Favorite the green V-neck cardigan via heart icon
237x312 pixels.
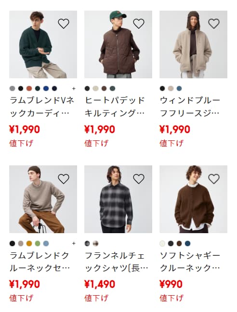tap(64, 24)
